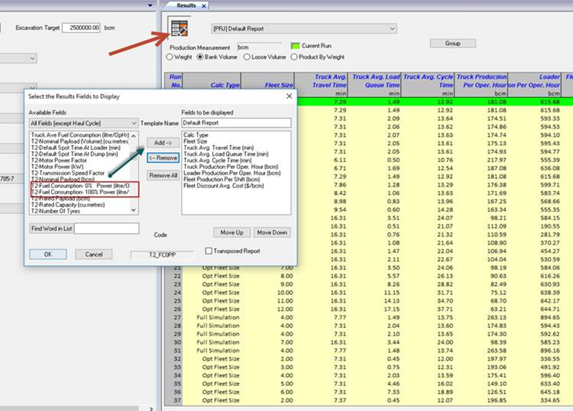Click the Add --> button
This screenshot has height=411, width=573.
[163, 143]
